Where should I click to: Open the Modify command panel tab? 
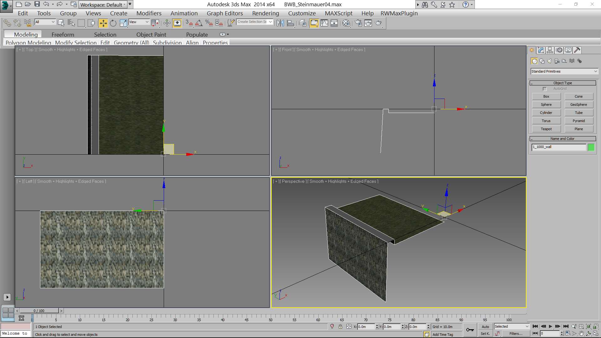pyautogui.click(x=541, y=50)
